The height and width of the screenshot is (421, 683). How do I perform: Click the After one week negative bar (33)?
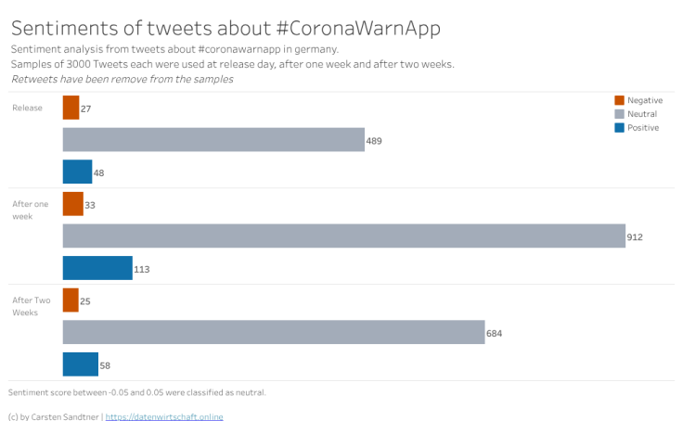(x=72, y=204)
